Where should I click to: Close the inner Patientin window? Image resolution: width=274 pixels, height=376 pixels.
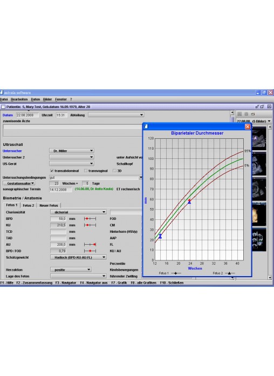coord(270,106)
